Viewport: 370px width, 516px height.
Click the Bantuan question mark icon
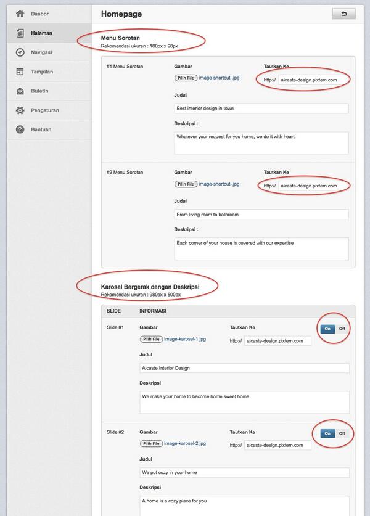[x=20, y=129]
